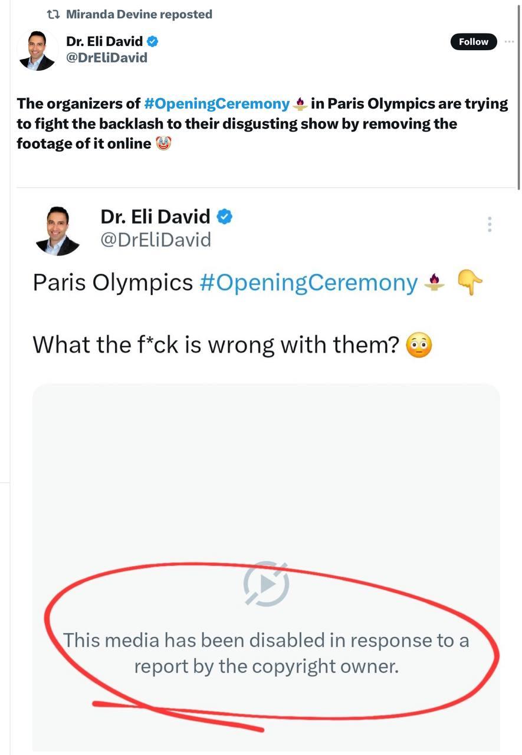Click the Follow button
Viewport: 522px width, 755px height.
(474, 42)
